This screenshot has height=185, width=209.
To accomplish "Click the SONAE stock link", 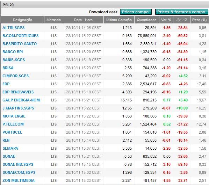I will (x=9, y=156).
